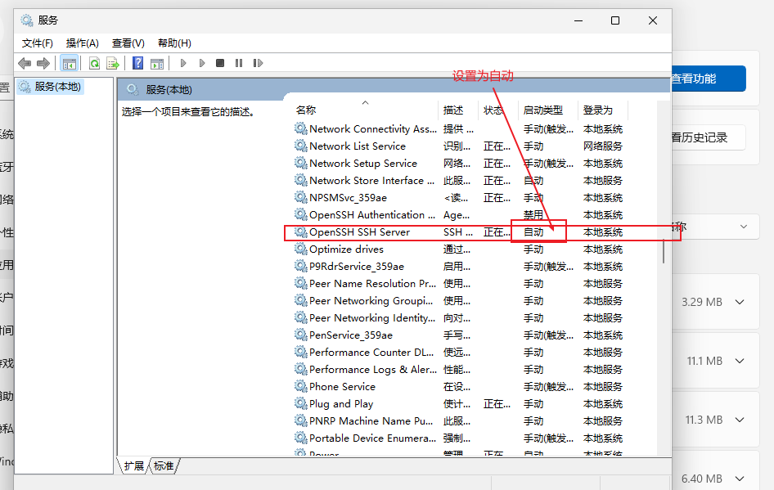
Task: Open the 查看(V) menu
Action: click(x=128, y=43)
